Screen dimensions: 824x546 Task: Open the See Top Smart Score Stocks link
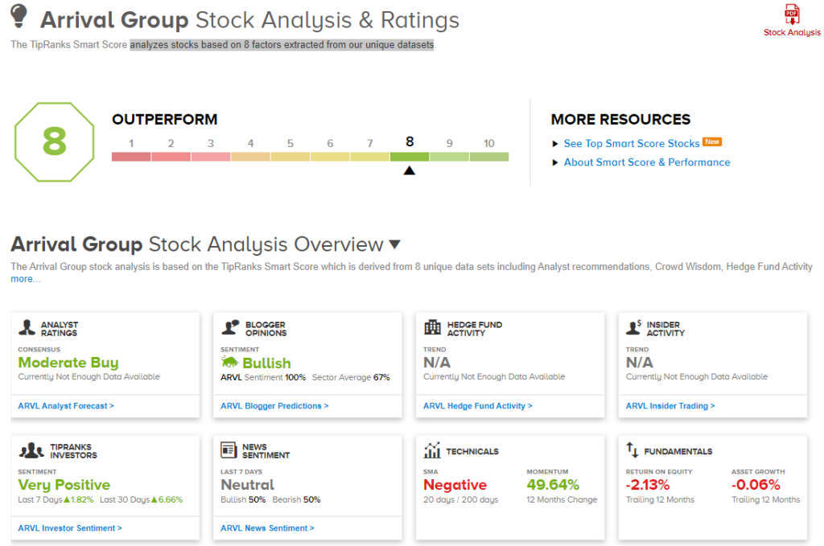point(631,143)
